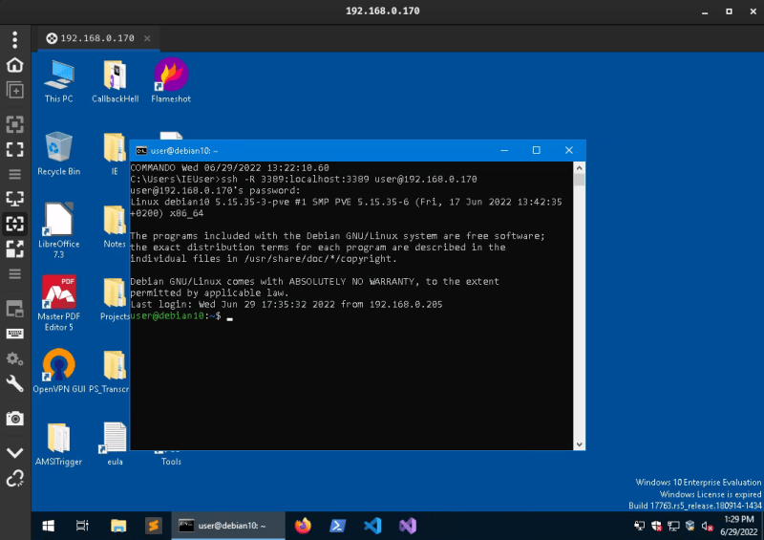Click 'ABSOLUTELY NO WARRANTY' text in terminal
Viewport: 764px width, 540px height.
(351, 281)
